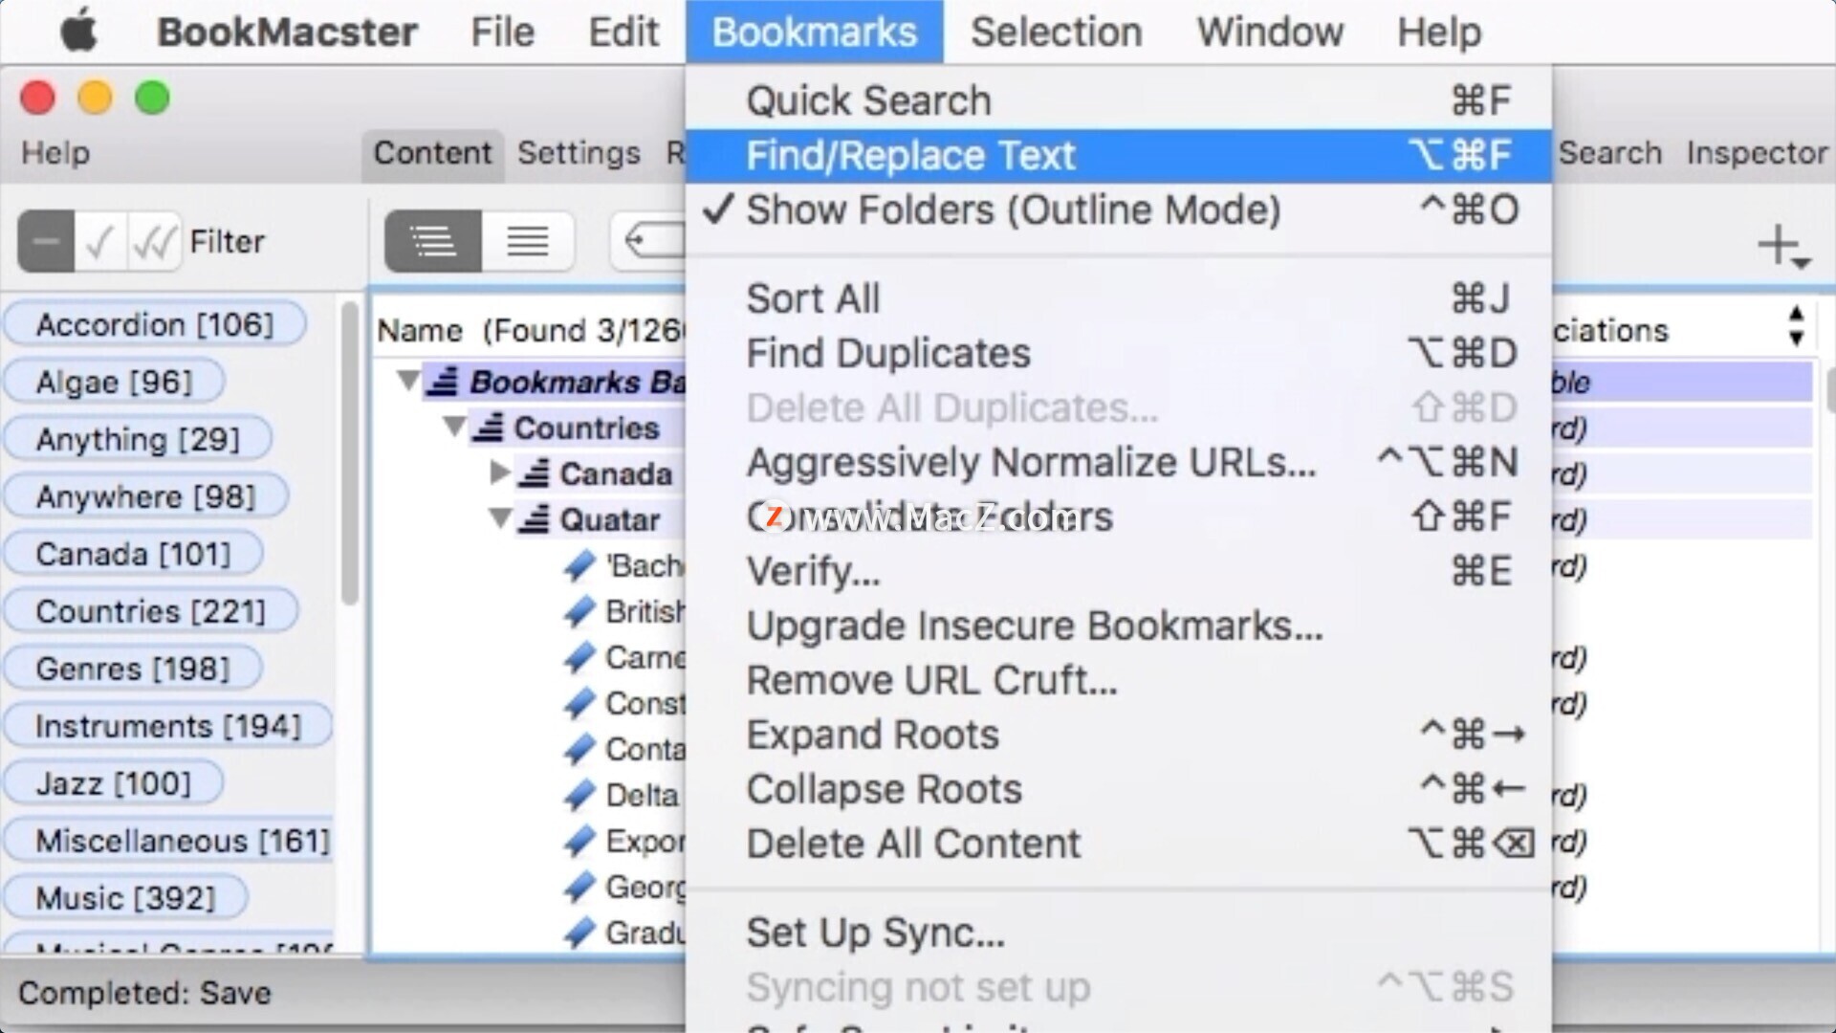Viewport: 1836px width, 1033px height.
Task: Select Expand Roots
Action: (x=1119, y=735)
